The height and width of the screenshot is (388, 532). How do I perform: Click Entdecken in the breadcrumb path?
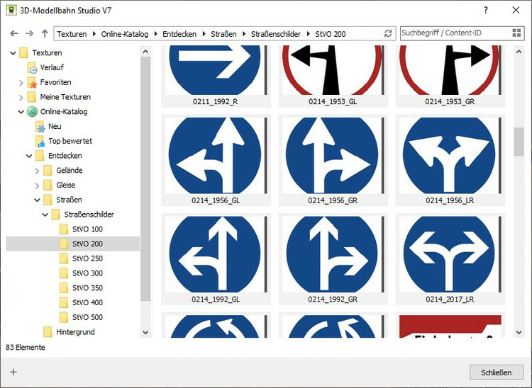pos(179,34)
